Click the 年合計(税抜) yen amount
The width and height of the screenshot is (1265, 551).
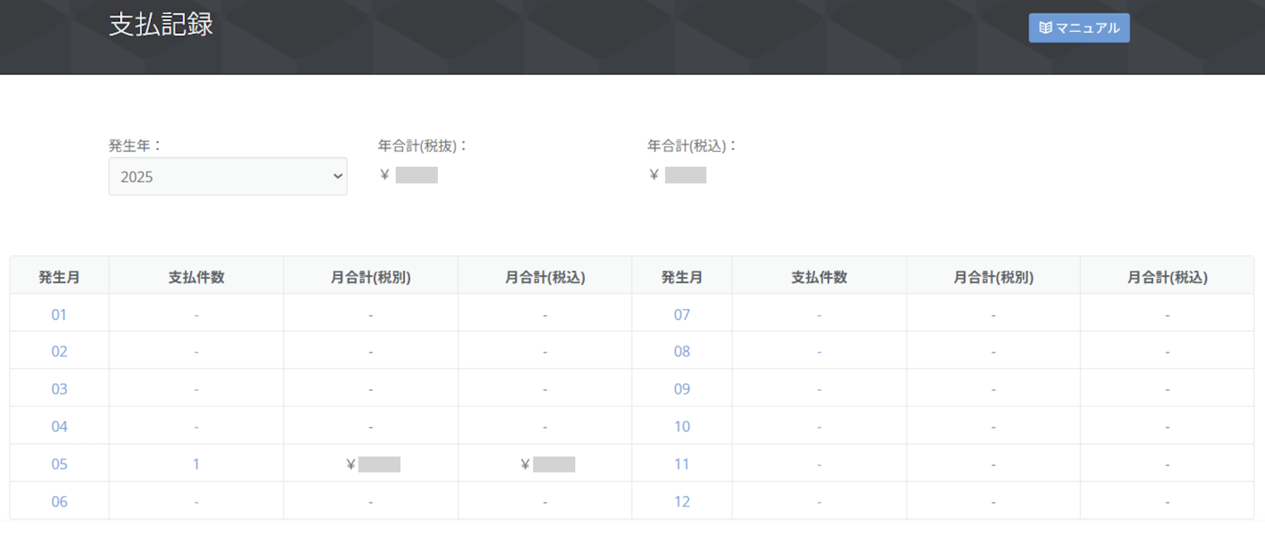coord(408,175)
